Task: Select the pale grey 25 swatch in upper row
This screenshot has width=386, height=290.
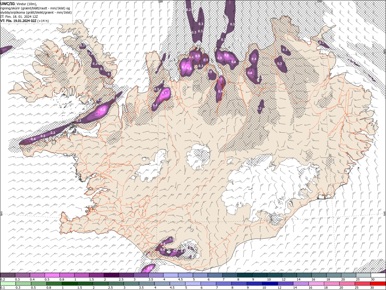Action: point(363,275)
